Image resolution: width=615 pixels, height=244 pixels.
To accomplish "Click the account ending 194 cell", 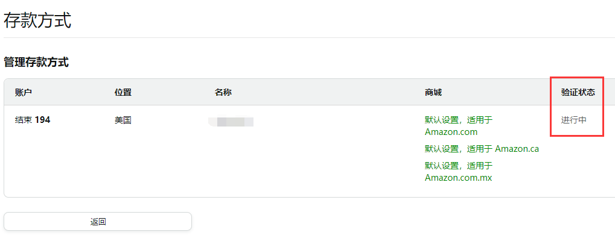I will (x=33, y=120).
